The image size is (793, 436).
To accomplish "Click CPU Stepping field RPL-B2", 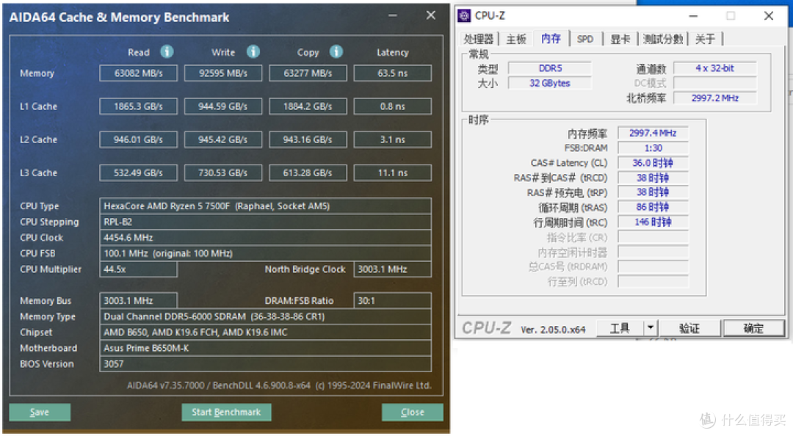I will 266,222.
